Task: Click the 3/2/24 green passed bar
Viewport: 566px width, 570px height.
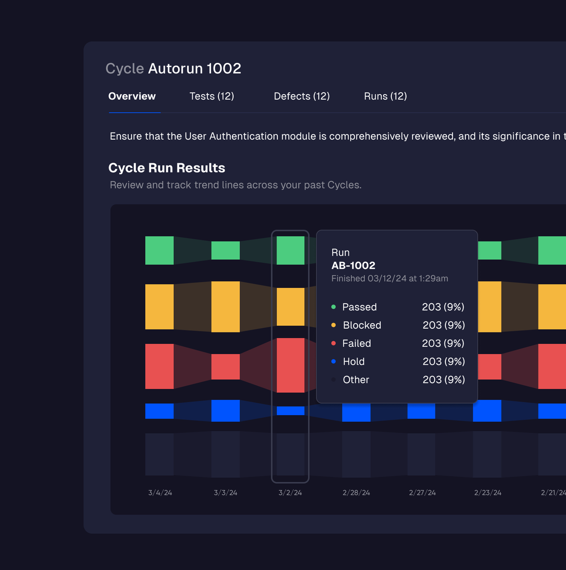Action: [291, 250]
